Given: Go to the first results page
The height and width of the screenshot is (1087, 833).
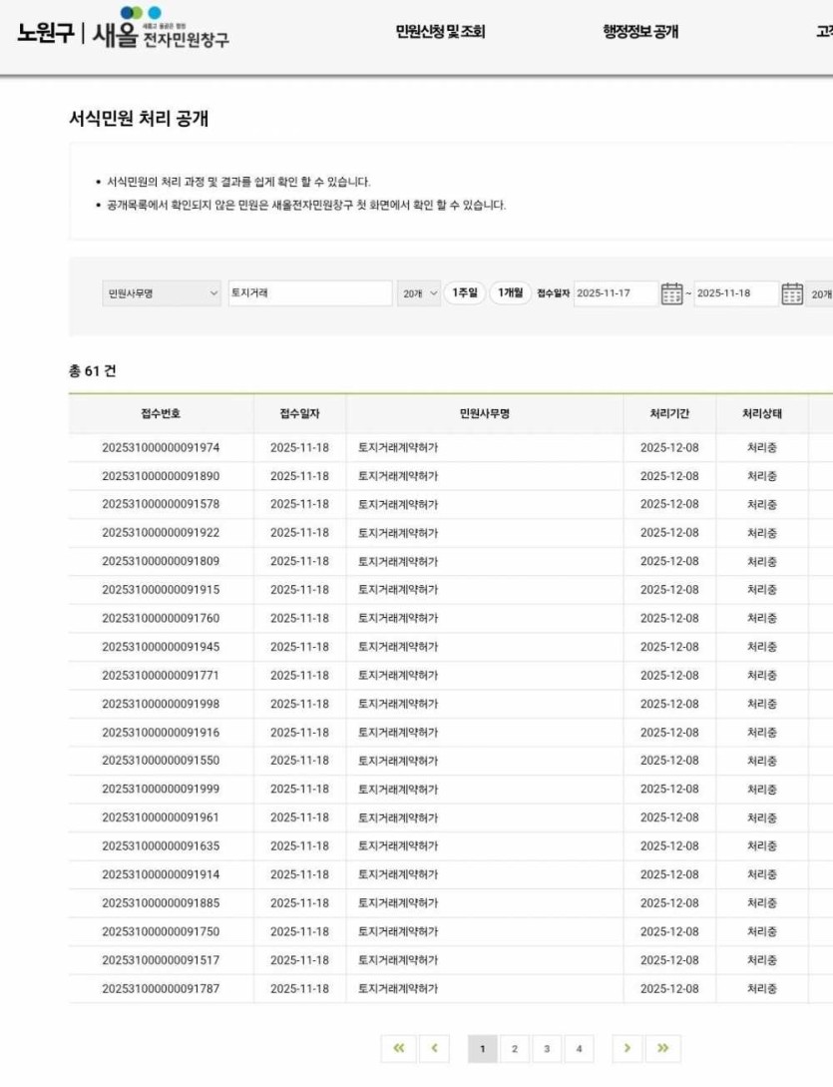Looking at the screenshot, I should pyautogui.click(x=398, y=1048).
